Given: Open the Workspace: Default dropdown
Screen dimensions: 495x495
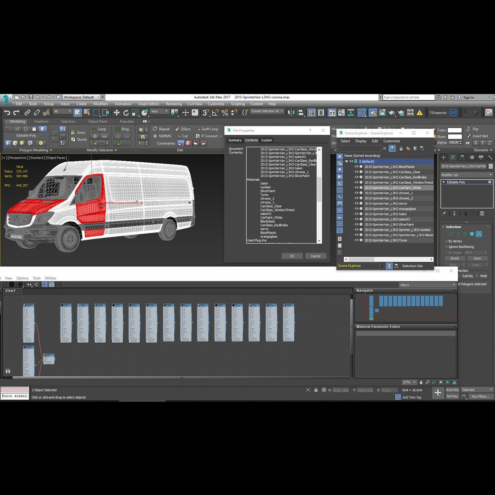Looking at the screenshot, I should pos(82,97).
